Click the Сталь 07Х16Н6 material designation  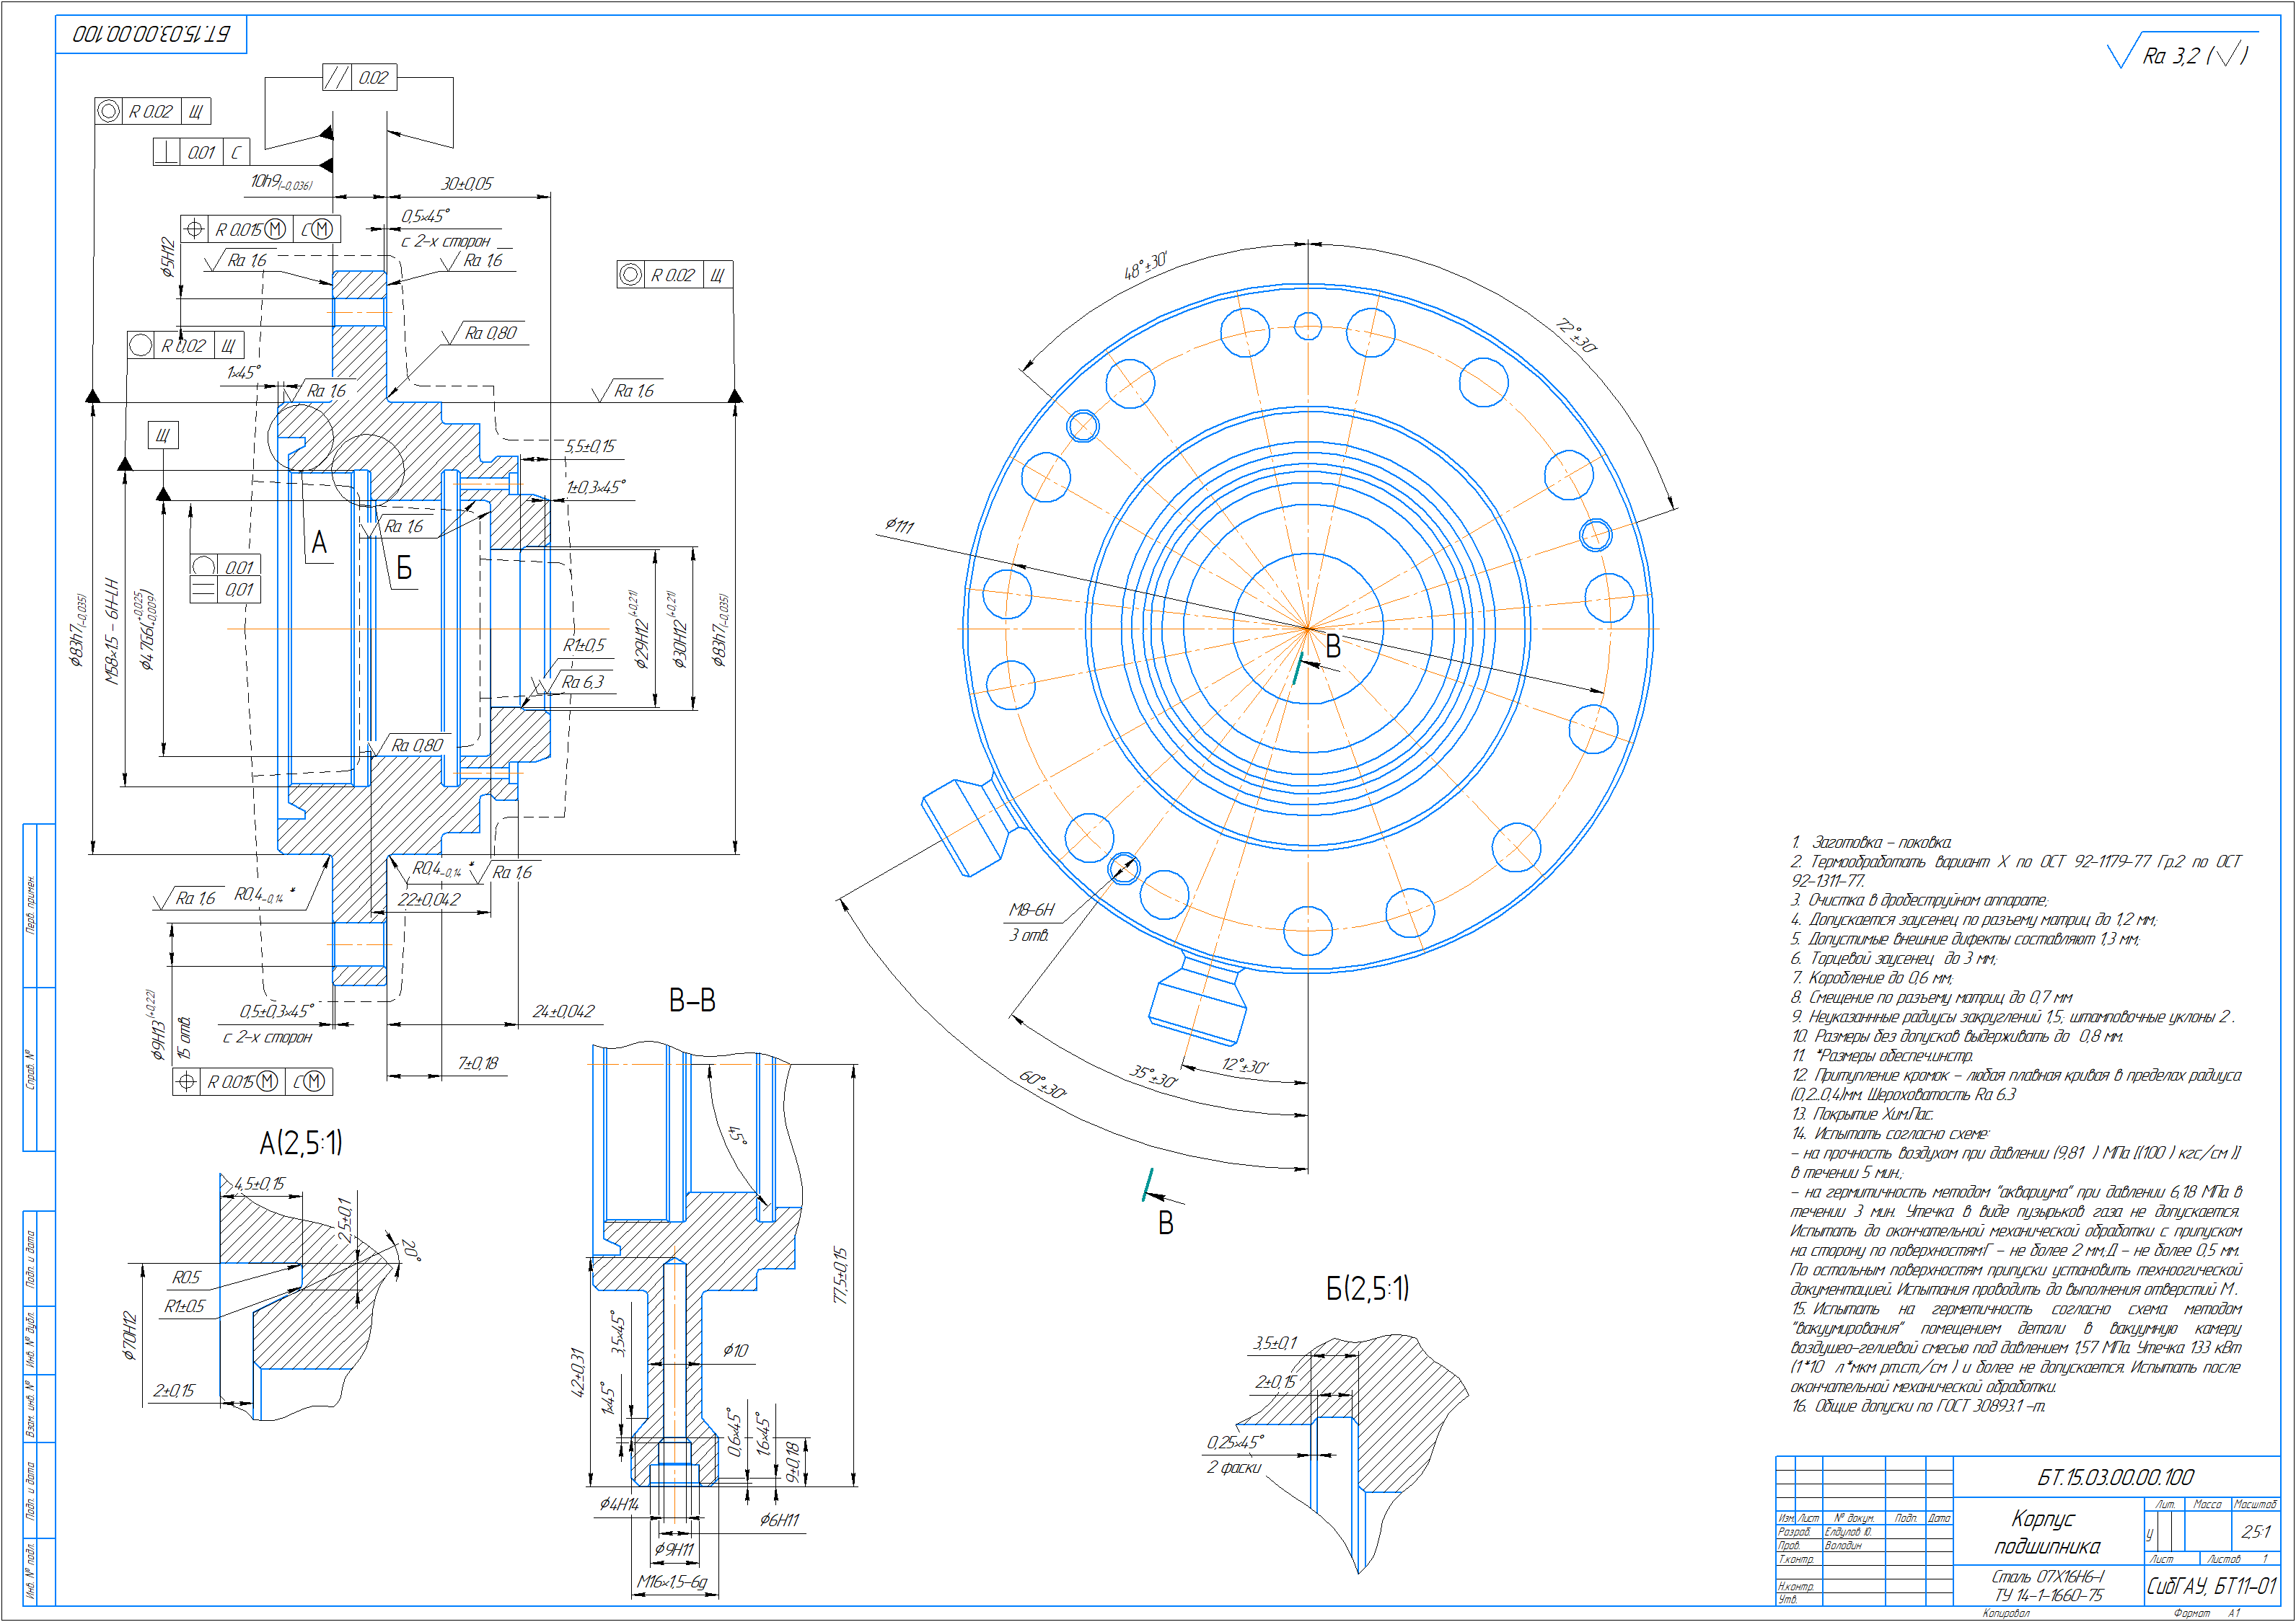[x=2048, y=1577]
